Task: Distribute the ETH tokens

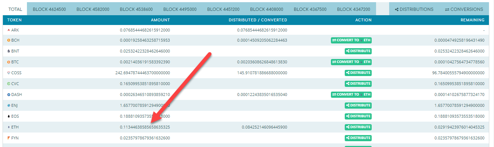Action: [x=358, y=127]
